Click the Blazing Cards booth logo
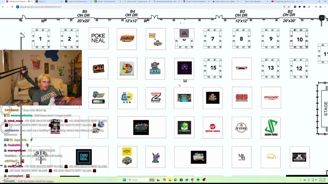 click(x=127, y=39)
